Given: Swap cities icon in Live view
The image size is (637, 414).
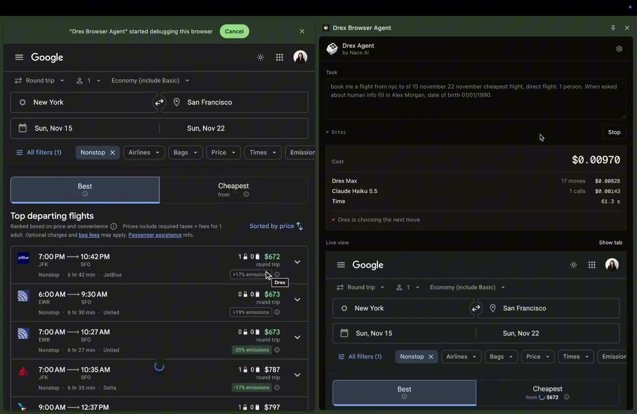Looking at the screenshot, I should [x=476, y=308].
